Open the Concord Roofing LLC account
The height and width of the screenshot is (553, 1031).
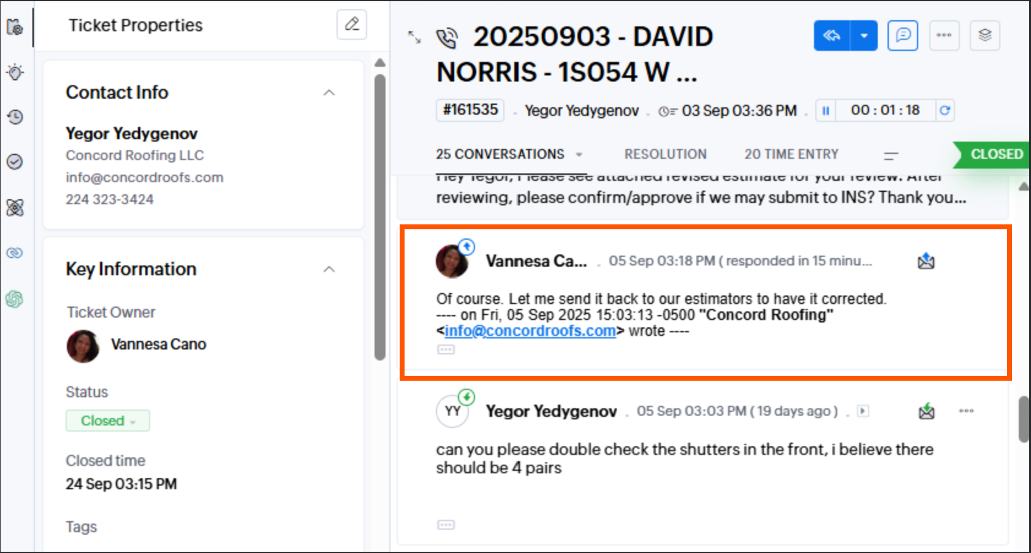point(135,155)
